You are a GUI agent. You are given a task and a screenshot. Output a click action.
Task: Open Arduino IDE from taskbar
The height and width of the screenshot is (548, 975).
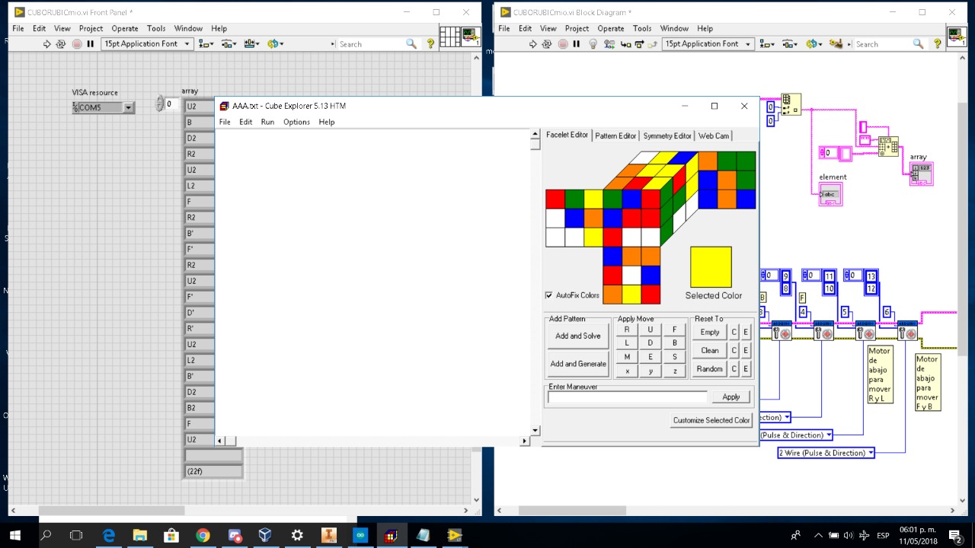point(360,535)
